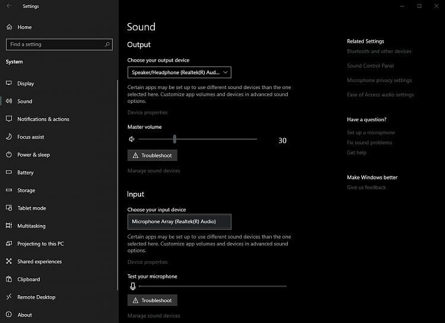Open Microphone Array input device dropdown
Image resolution: width=445 pixels, height=323 pixels.
point(179,221)
